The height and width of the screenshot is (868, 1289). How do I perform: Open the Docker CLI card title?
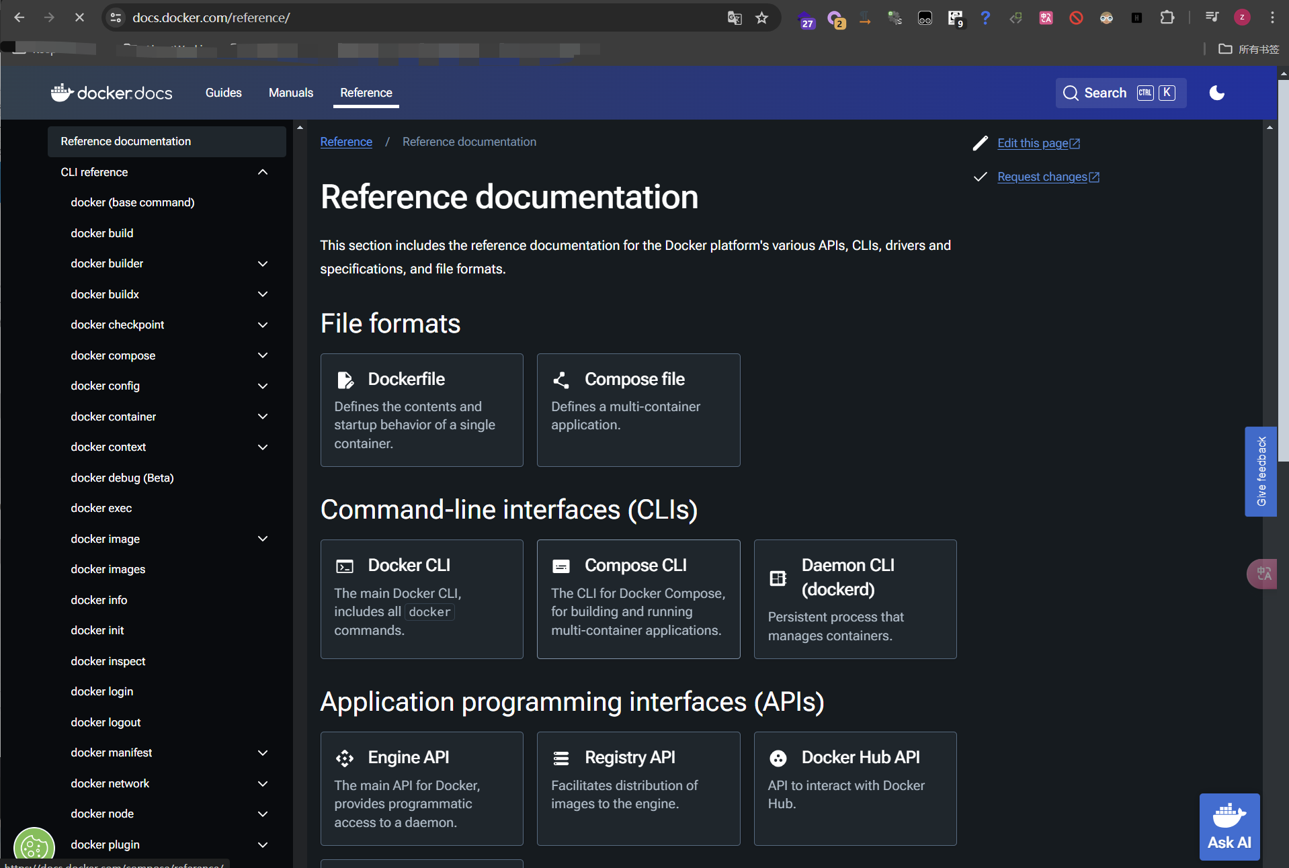[409, 565]
